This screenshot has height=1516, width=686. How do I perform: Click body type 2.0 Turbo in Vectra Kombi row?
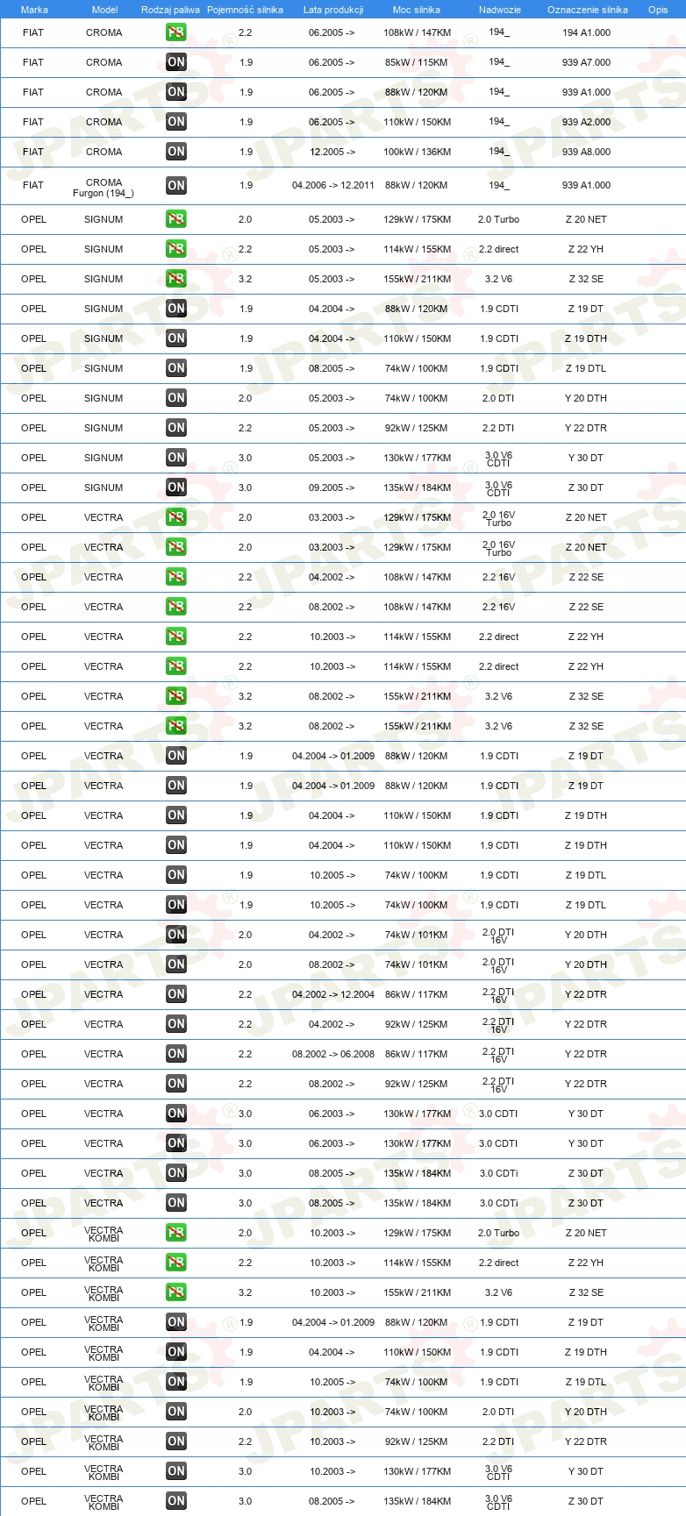[x=498, y=1233]
